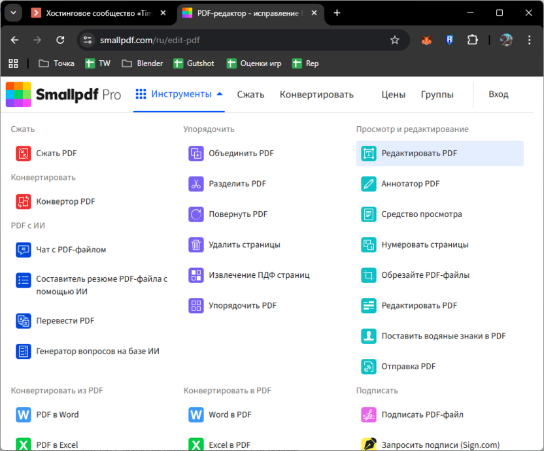
Task: Select the Упорядочить PDF grid icon
Action: [196, 306]
